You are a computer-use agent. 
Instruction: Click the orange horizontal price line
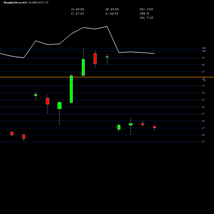[107, 77]
